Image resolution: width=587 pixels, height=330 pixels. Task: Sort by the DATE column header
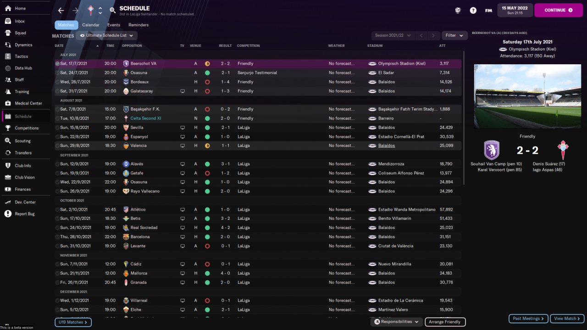(x=59, y=46)
